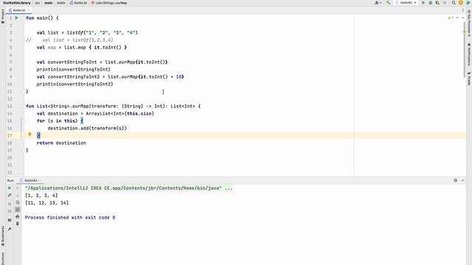This screenshot has width=472, height=265.
Task: Open the Structure tool window stripe
Action: [3, 258]
